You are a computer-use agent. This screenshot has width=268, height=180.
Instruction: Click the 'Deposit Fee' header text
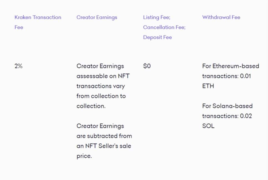157,37
